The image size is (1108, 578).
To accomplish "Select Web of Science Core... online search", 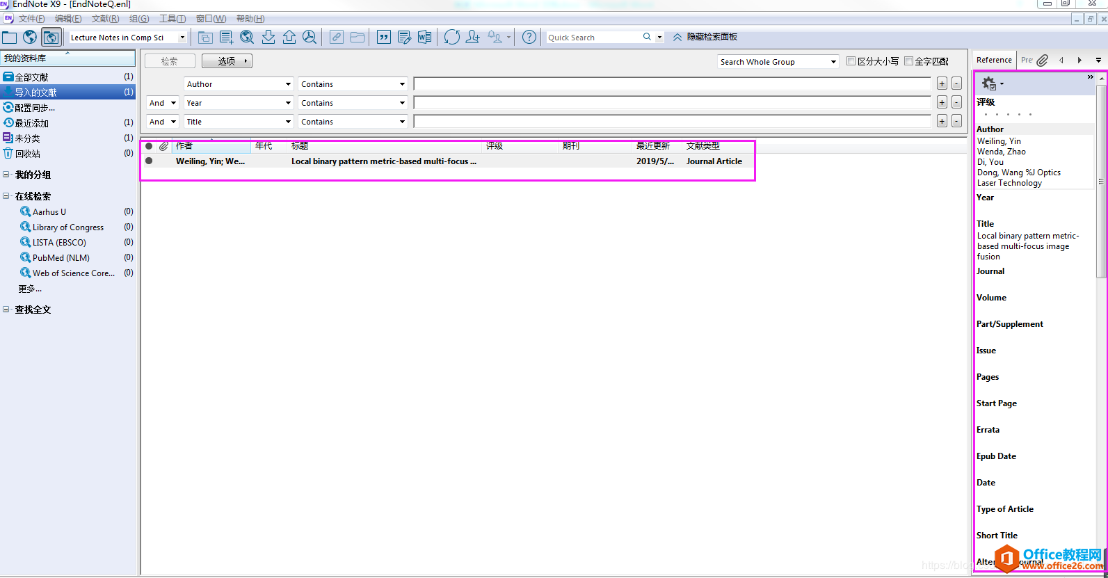I will pyautogui.click(x=74, y=273).
